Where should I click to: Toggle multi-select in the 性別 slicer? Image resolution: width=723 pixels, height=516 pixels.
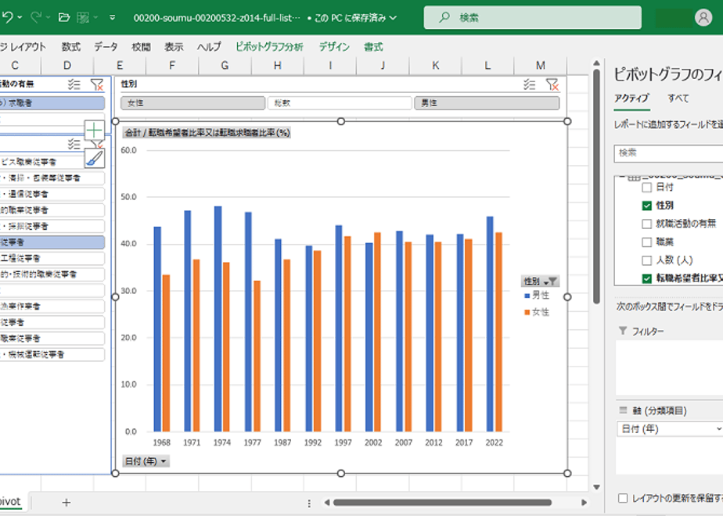coord(529,84)
